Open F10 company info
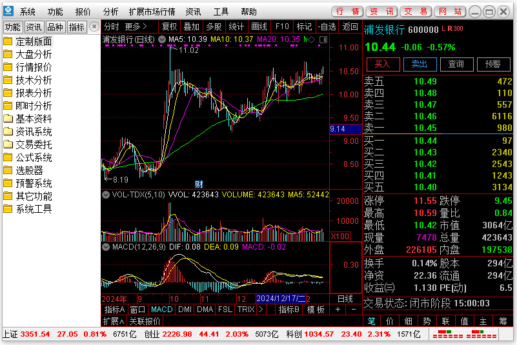 (282, 26)
